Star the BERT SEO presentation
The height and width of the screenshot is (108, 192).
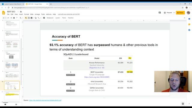click(x=18, y=12)
